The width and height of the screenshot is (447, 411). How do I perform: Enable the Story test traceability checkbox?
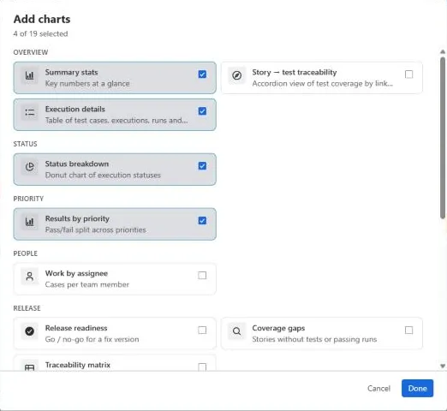[x=408, y=74]
